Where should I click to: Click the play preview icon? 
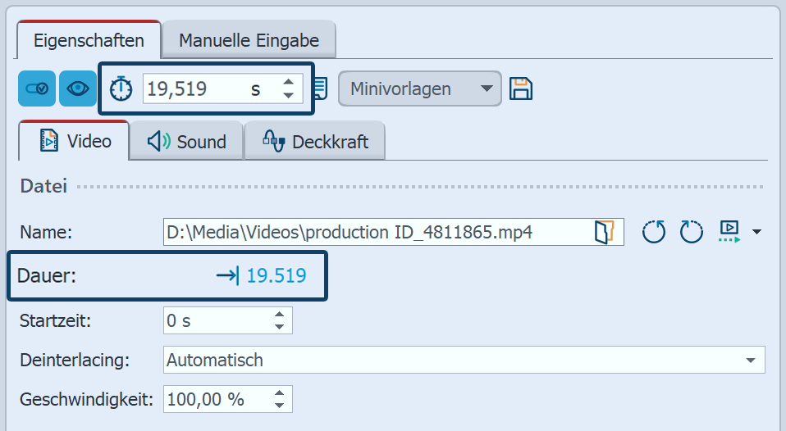[x=729, y=232]
